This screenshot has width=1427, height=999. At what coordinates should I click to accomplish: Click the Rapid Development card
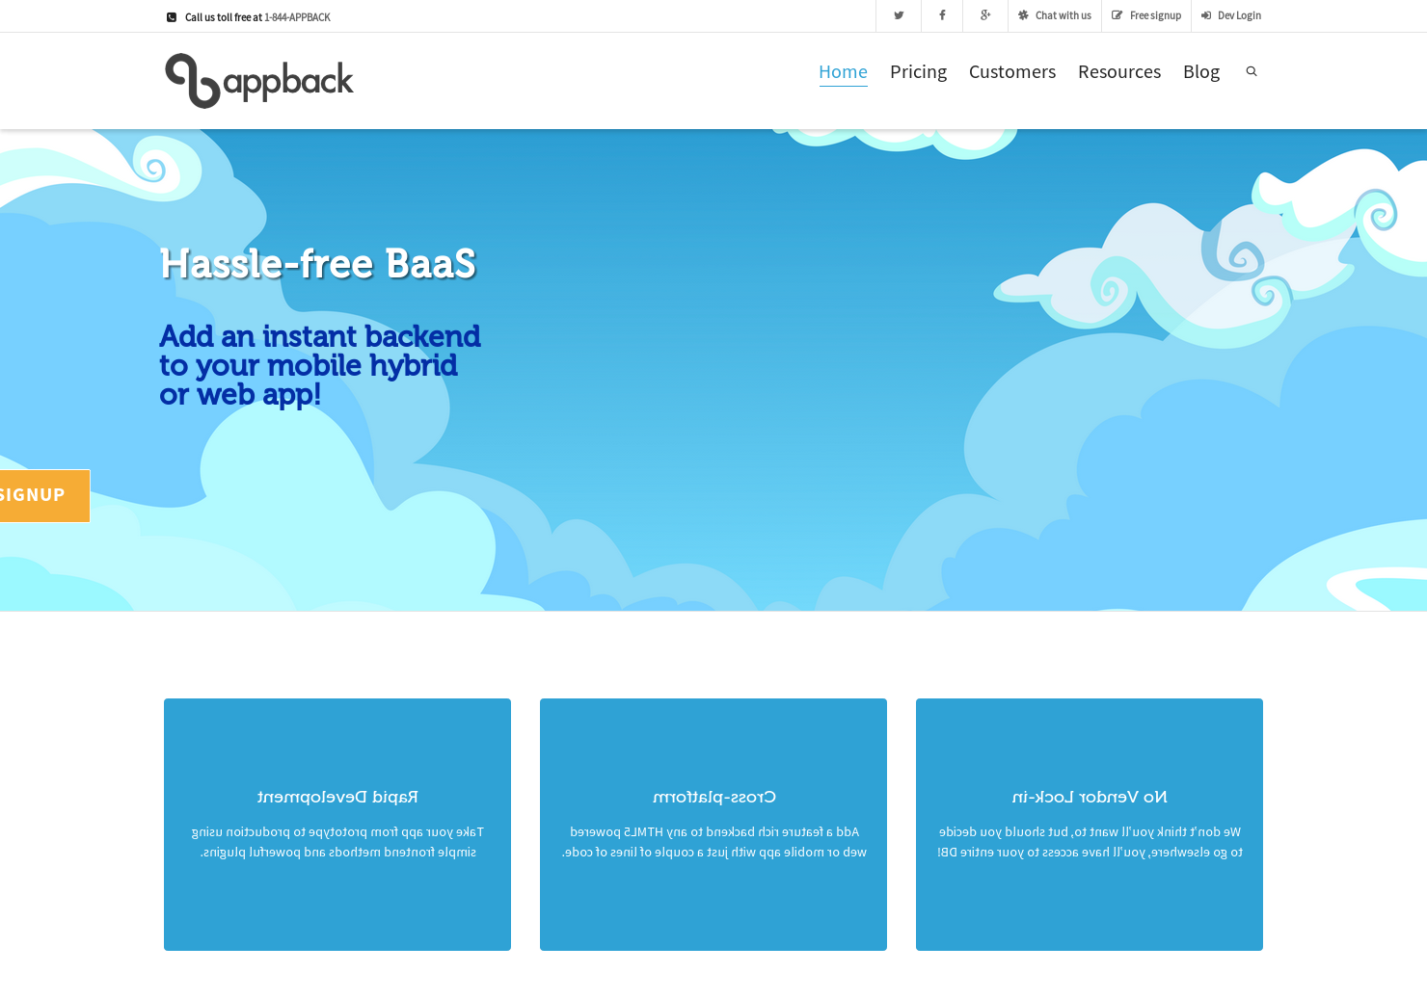pyautogui.click(x=337, y=824)
